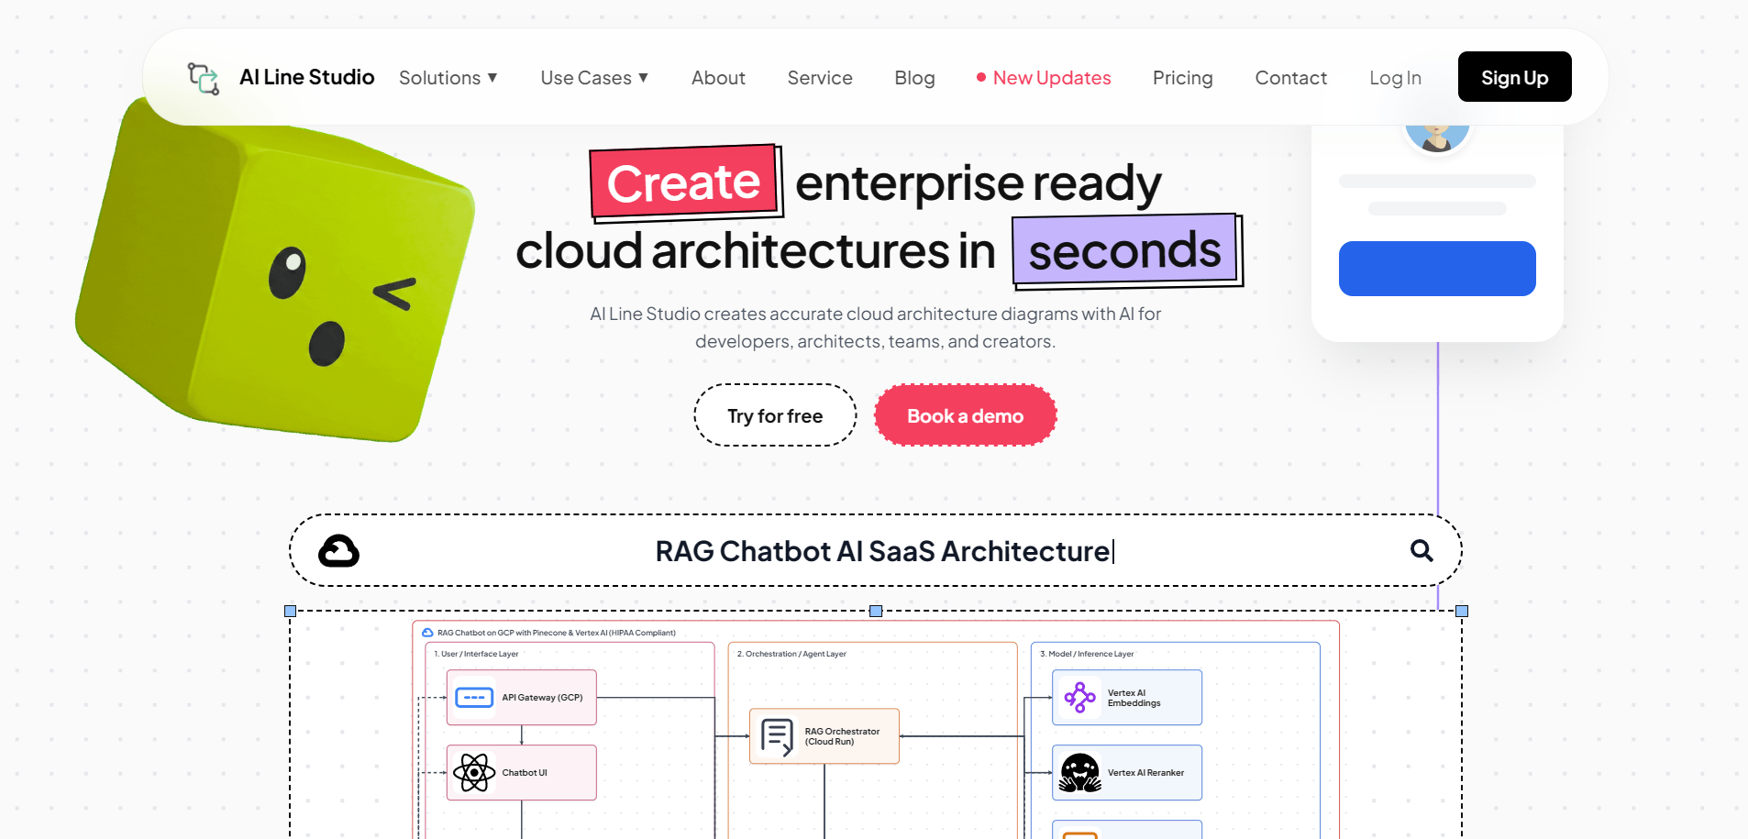
Task: Click the Vertex AI Reranker face icon
Action: tap(1080, 773)
